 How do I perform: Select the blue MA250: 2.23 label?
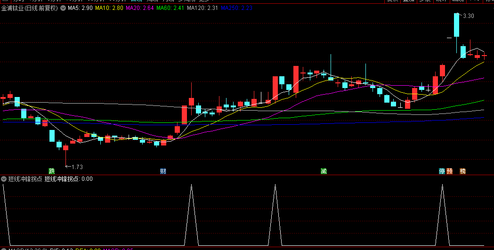click(236, 8)
